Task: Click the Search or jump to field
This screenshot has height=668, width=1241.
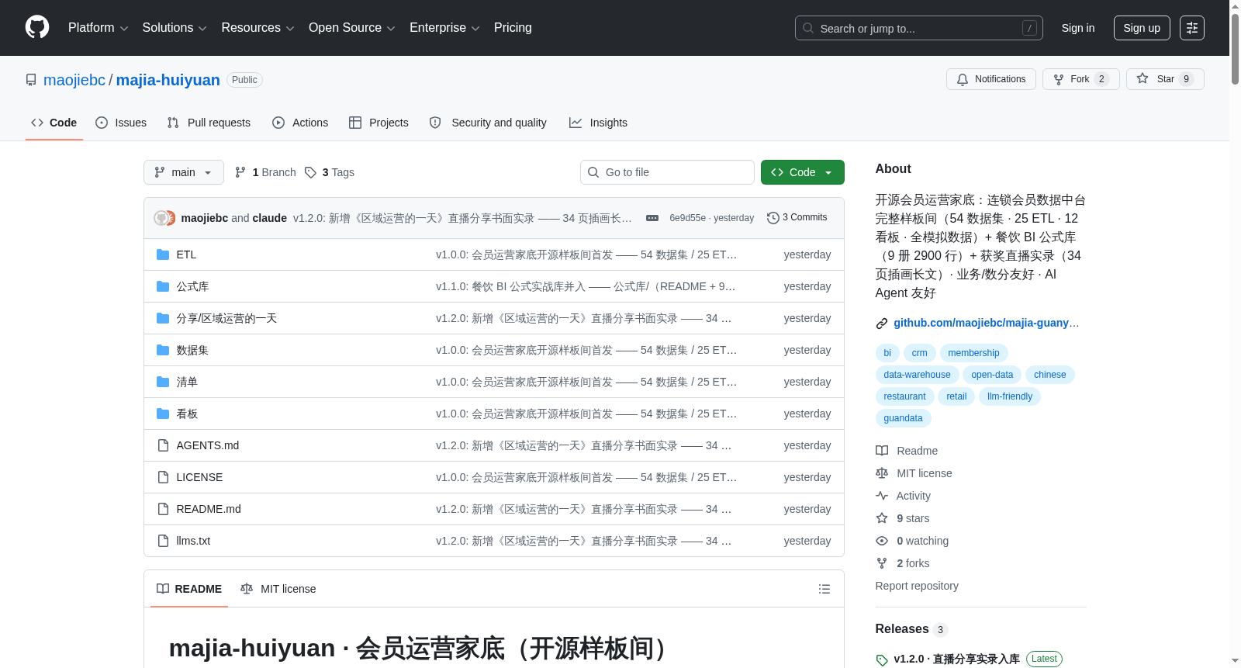Action: 919,28
